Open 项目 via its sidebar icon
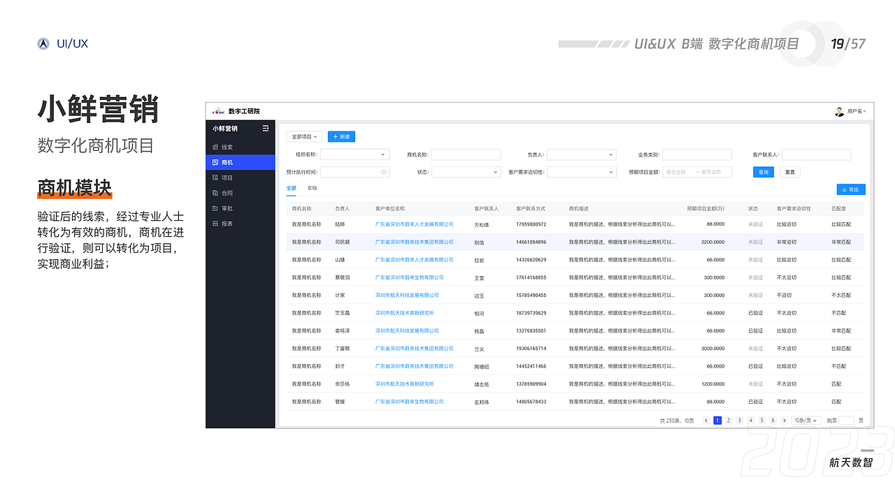Viewport: 895px width, 503px height. tap(215, 178)
